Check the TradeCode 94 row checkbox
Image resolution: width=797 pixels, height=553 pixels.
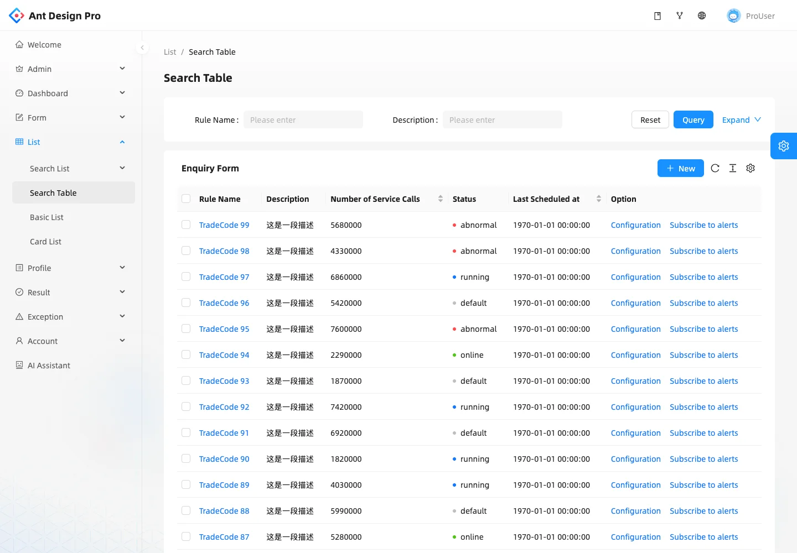coord(186,355)
